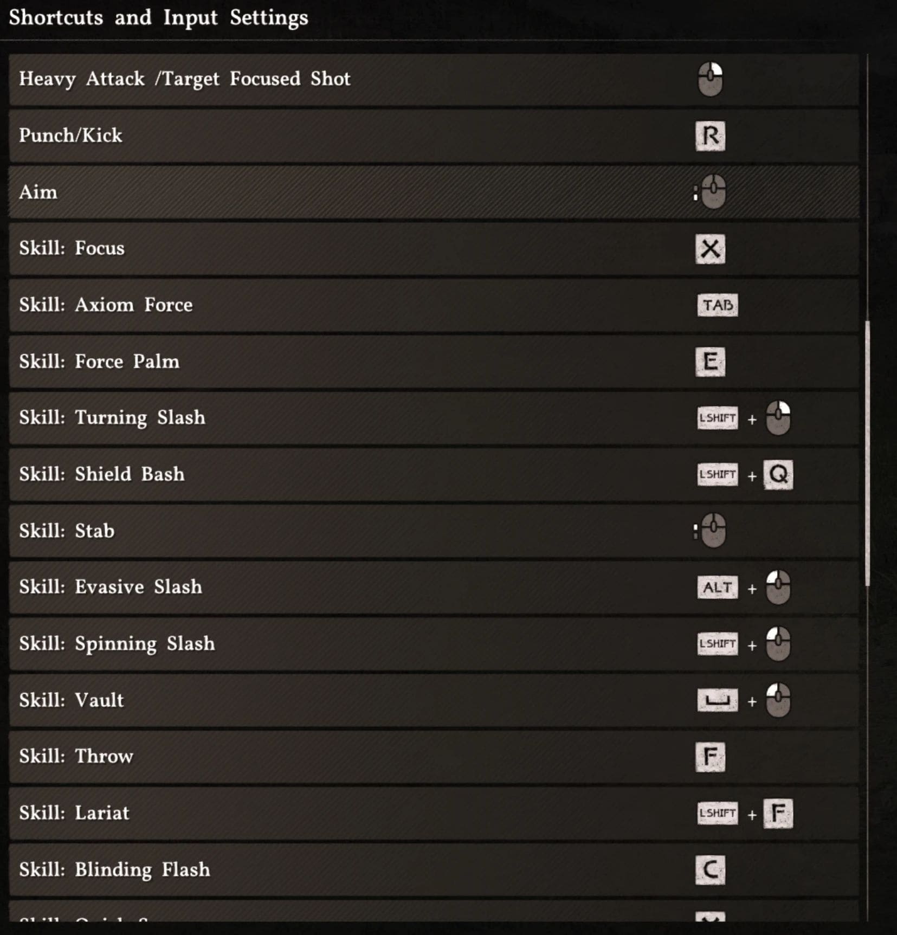Viewport: 897px width, 935px height.
Task: Click the E key icon for Force Palm
Action: [710, 362]
